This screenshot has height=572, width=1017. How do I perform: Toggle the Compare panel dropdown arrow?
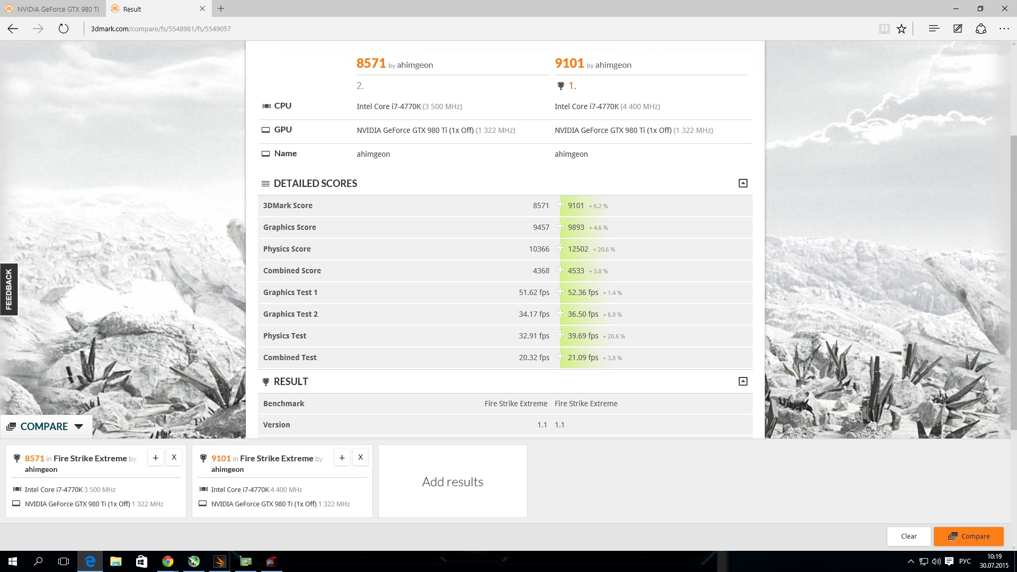click(79, 426)
